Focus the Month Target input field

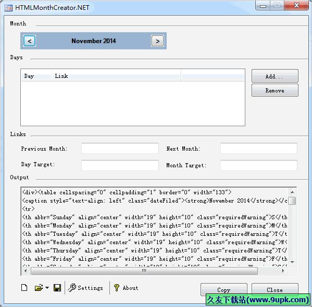[x=259, y=165]
